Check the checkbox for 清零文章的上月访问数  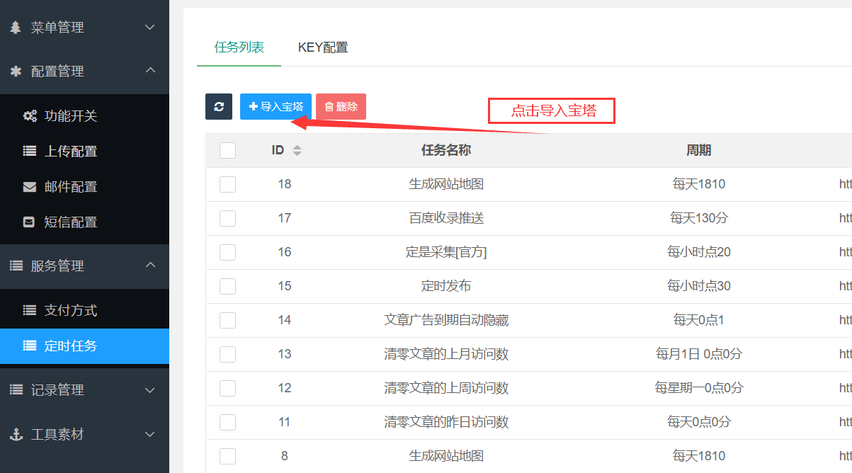coord(227,354)
